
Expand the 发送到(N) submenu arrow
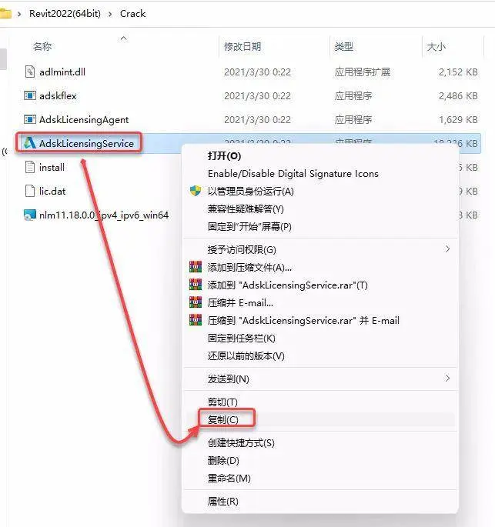tap(447, 379)
